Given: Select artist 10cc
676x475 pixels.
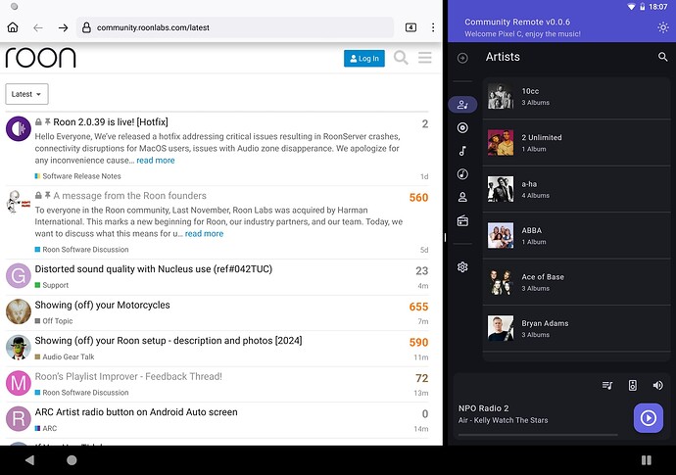Looking at the screenshot, I should click(x=576, y=96).
